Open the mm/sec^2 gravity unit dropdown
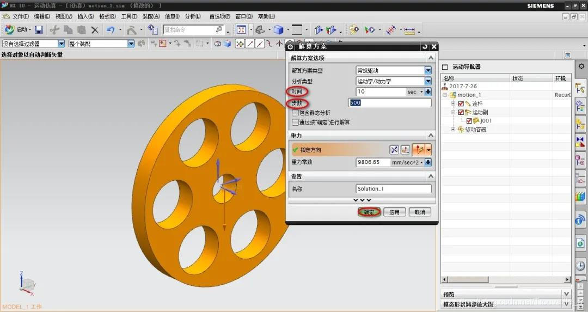Image resolution: width=588 pixels, height=312 pixels. click(421, 162)
